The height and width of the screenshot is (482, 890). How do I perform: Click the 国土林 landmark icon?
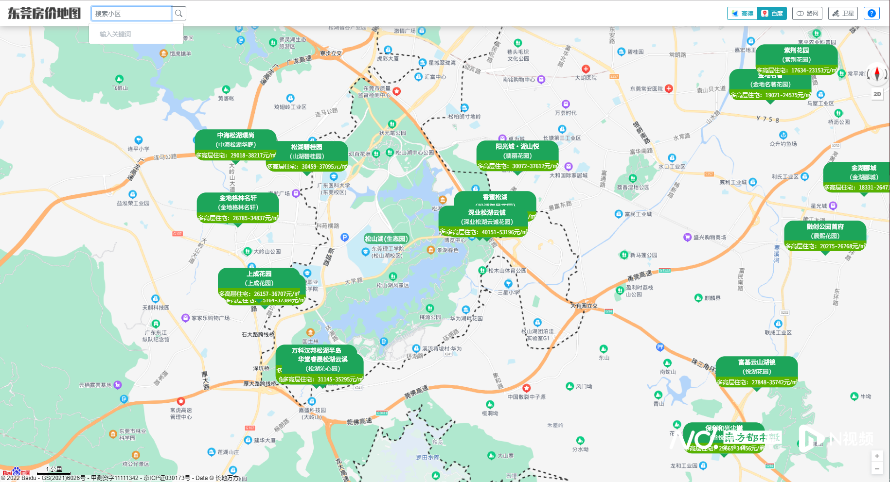click(310, 333)
